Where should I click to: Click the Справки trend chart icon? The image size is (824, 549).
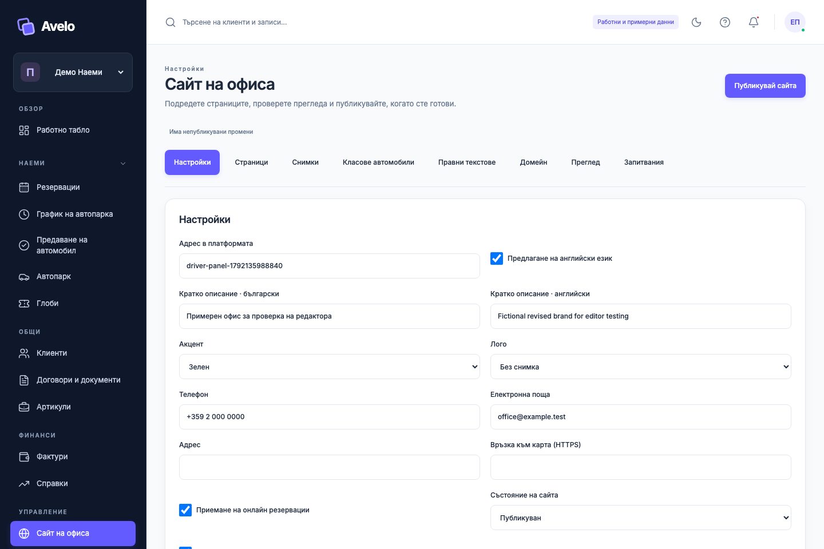[x=24, y=484]
